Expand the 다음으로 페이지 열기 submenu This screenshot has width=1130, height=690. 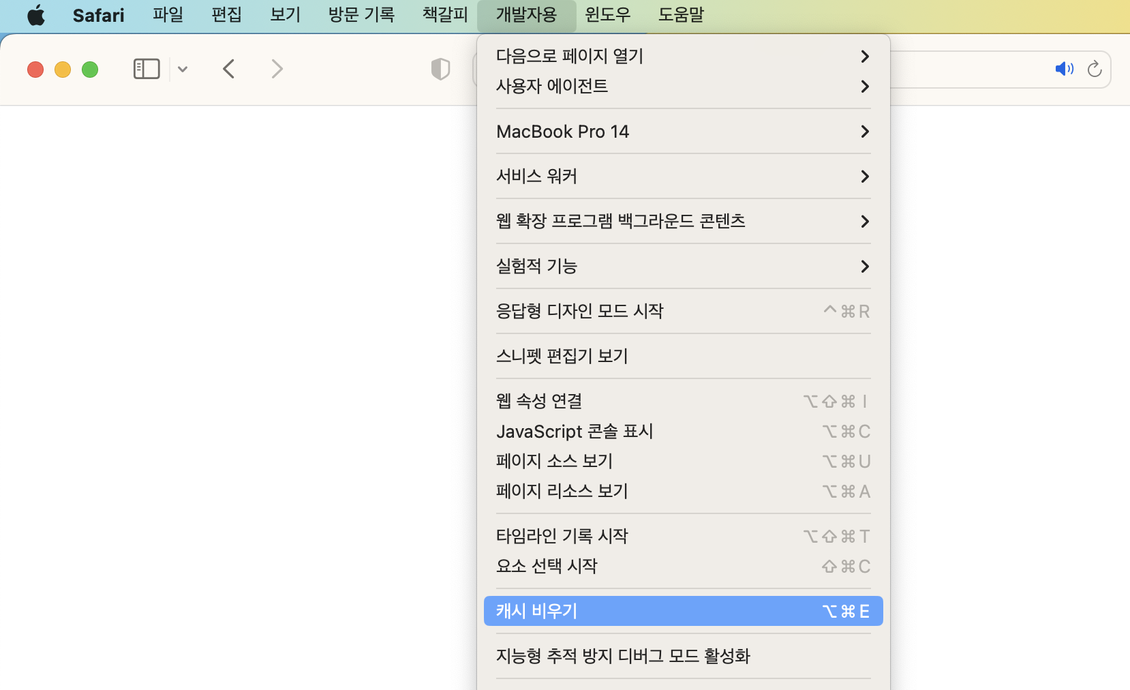pyautogui.click(x=683, y=56)
